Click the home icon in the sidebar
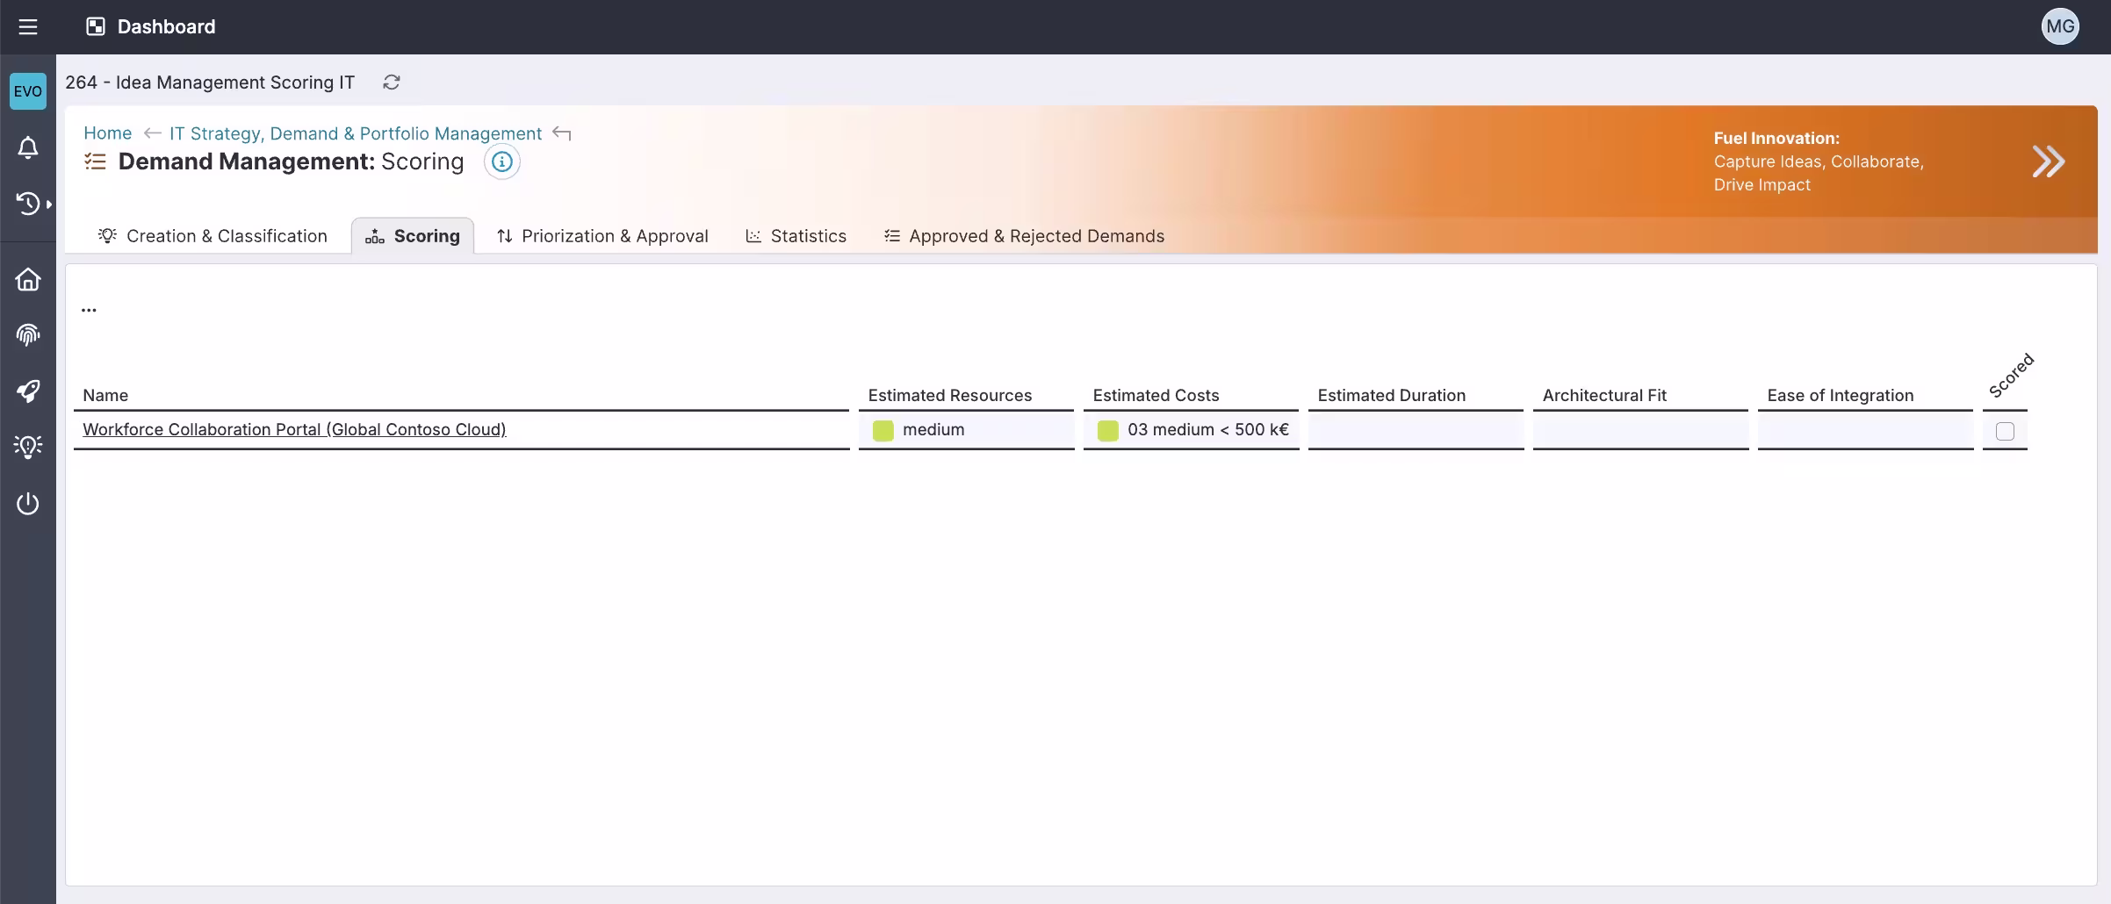The image size is (2111, 904). point(28,278)
